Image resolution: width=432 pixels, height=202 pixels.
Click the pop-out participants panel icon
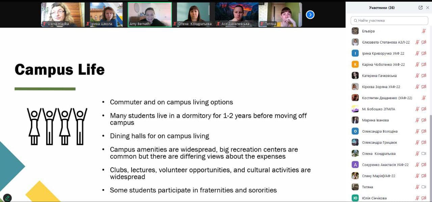click(x=421, y=8)
